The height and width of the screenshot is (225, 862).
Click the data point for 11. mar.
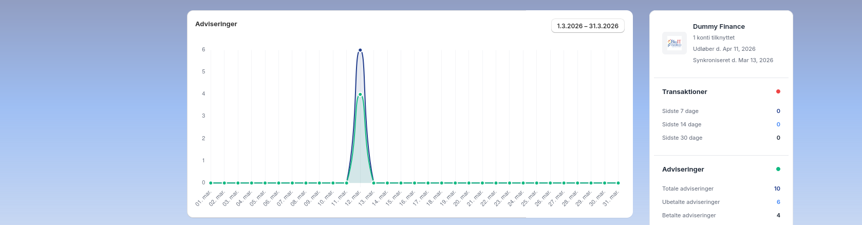click(347, 183)
